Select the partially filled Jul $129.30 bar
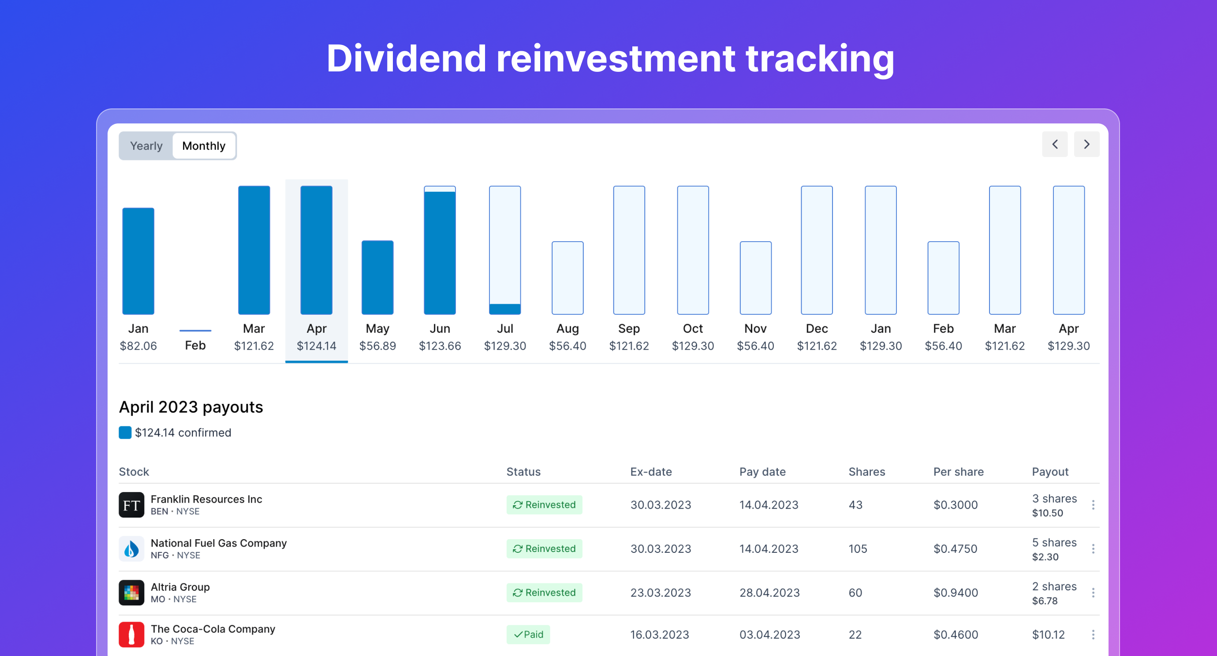The height and width of the screenshot is (656, 1217). (504, 250)
